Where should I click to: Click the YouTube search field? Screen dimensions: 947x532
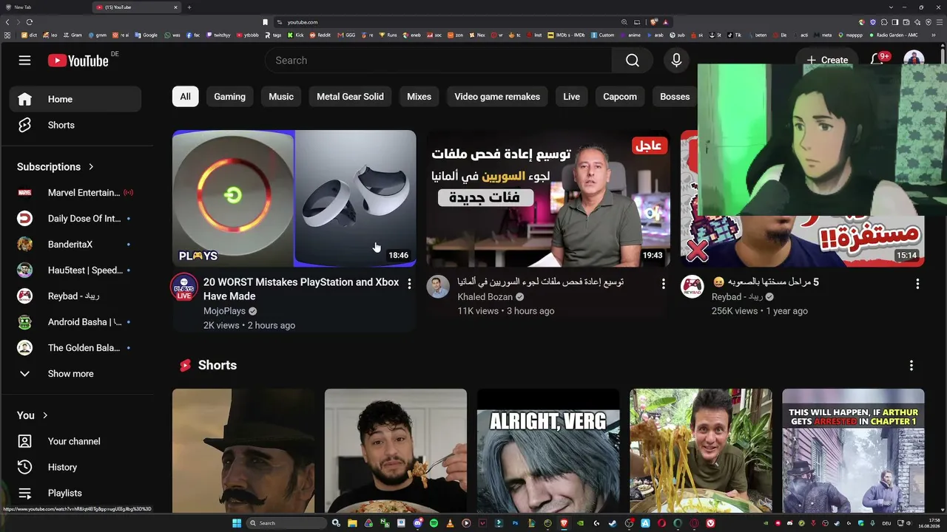439,61
